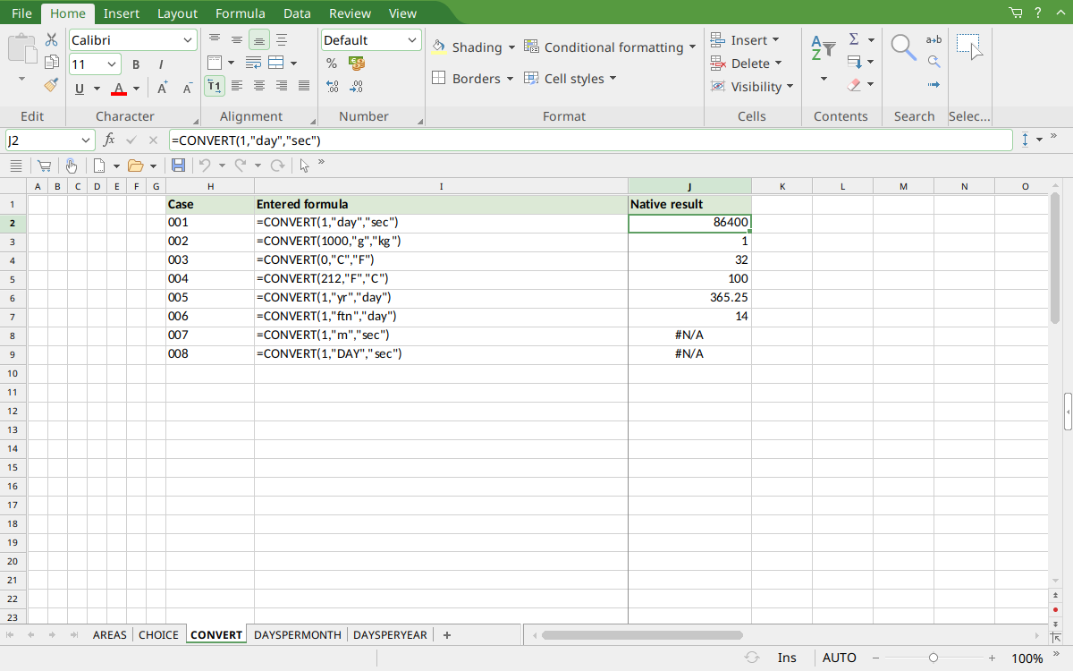
Task: Toggle center horizontally alignment
Action: pos(259,86)
